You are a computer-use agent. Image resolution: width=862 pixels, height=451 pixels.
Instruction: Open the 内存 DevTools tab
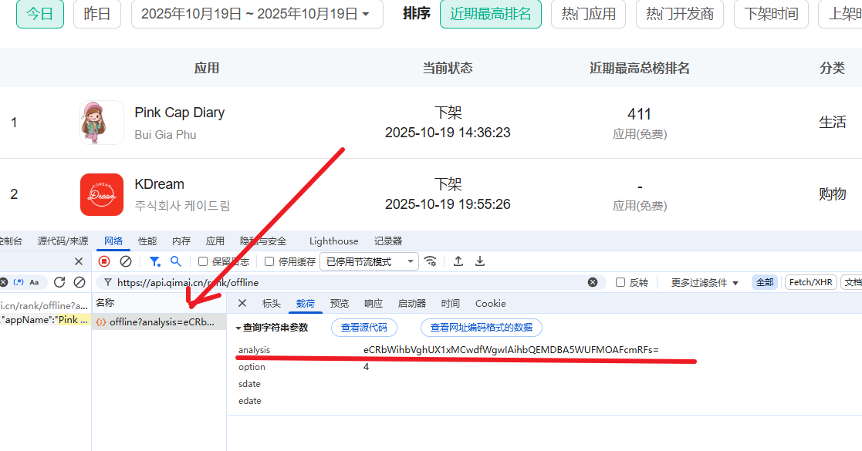(181, 241)
